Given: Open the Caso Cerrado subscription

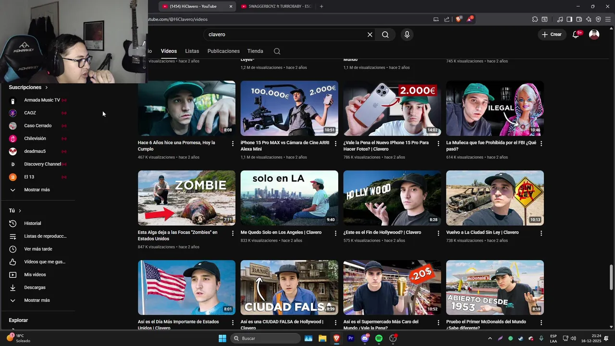Looking at the screenshot, I should coord(38,126).
